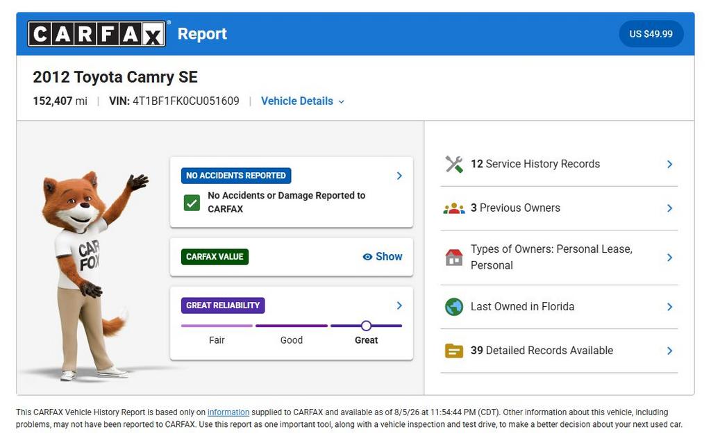This screenshot has height=436, width=711.
Task: Click the Fair label under the reliability bar
Action: pyautogui.click(x=217, y=340)
